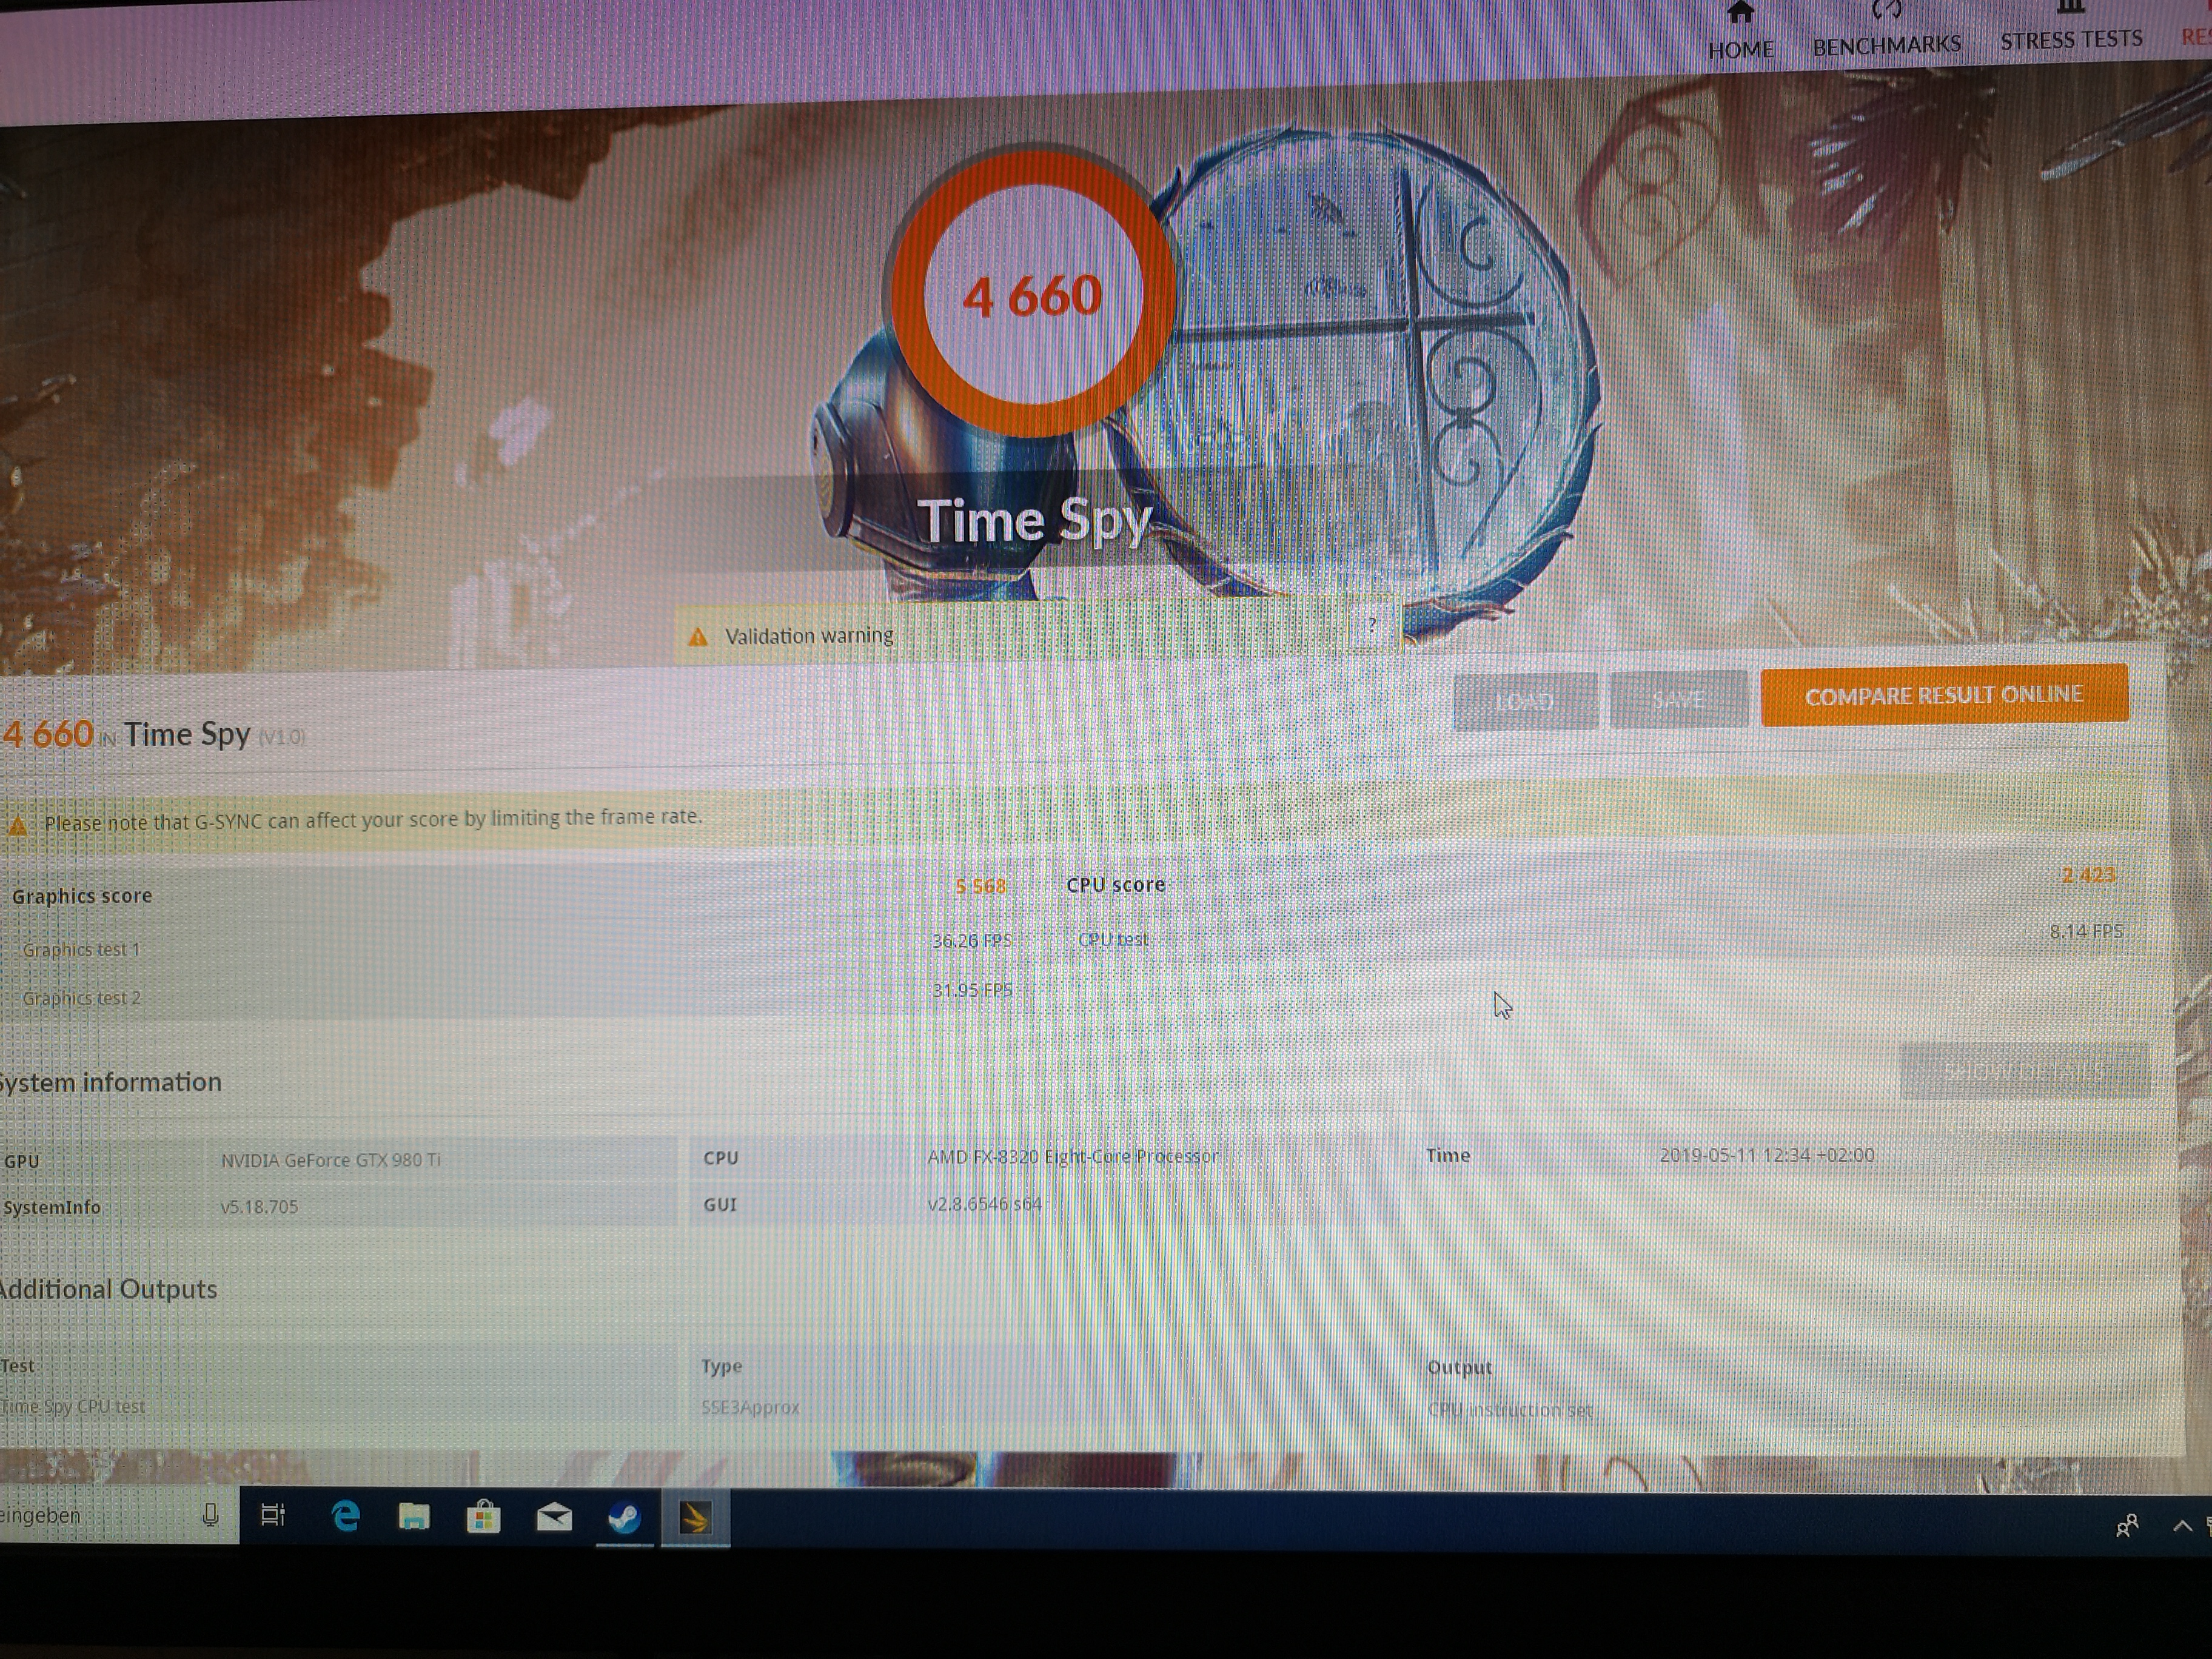
Task: Click the G-SYNC warning triangle icon
Action: (x=18, y=825)
